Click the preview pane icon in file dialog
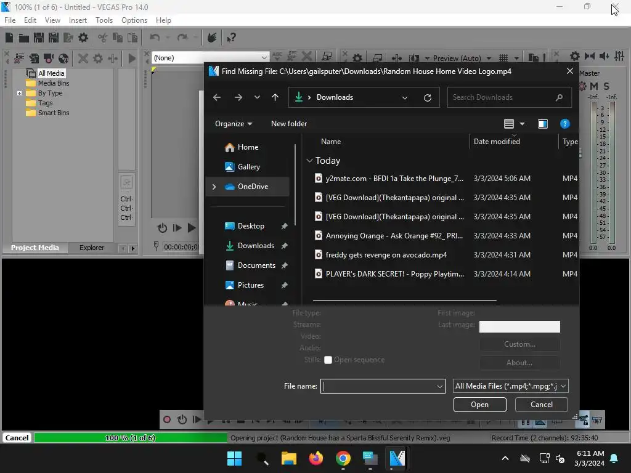631x473 pixels. click(x=542, y=124)
